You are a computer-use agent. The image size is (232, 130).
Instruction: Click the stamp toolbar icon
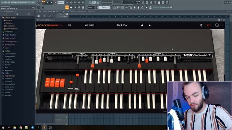pyautogui.click(x=83, y=7)
